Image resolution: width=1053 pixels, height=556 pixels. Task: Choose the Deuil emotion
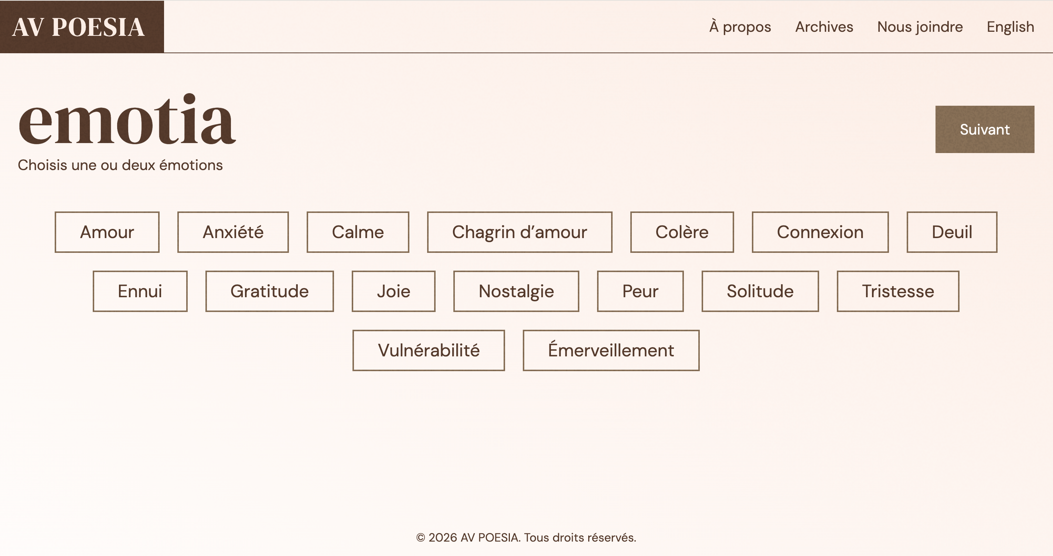pos(952,232)
